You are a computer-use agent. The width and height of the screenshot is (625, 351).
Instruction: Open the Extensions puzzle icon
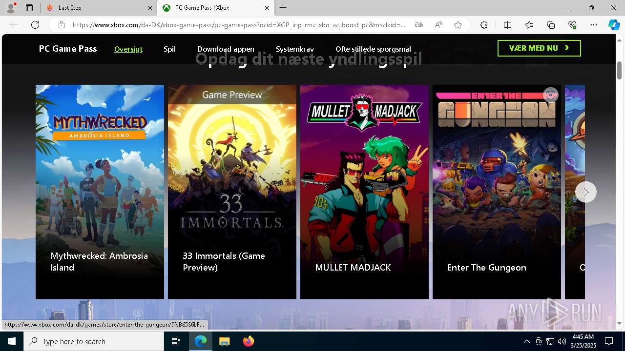click(x=484, y=25)
